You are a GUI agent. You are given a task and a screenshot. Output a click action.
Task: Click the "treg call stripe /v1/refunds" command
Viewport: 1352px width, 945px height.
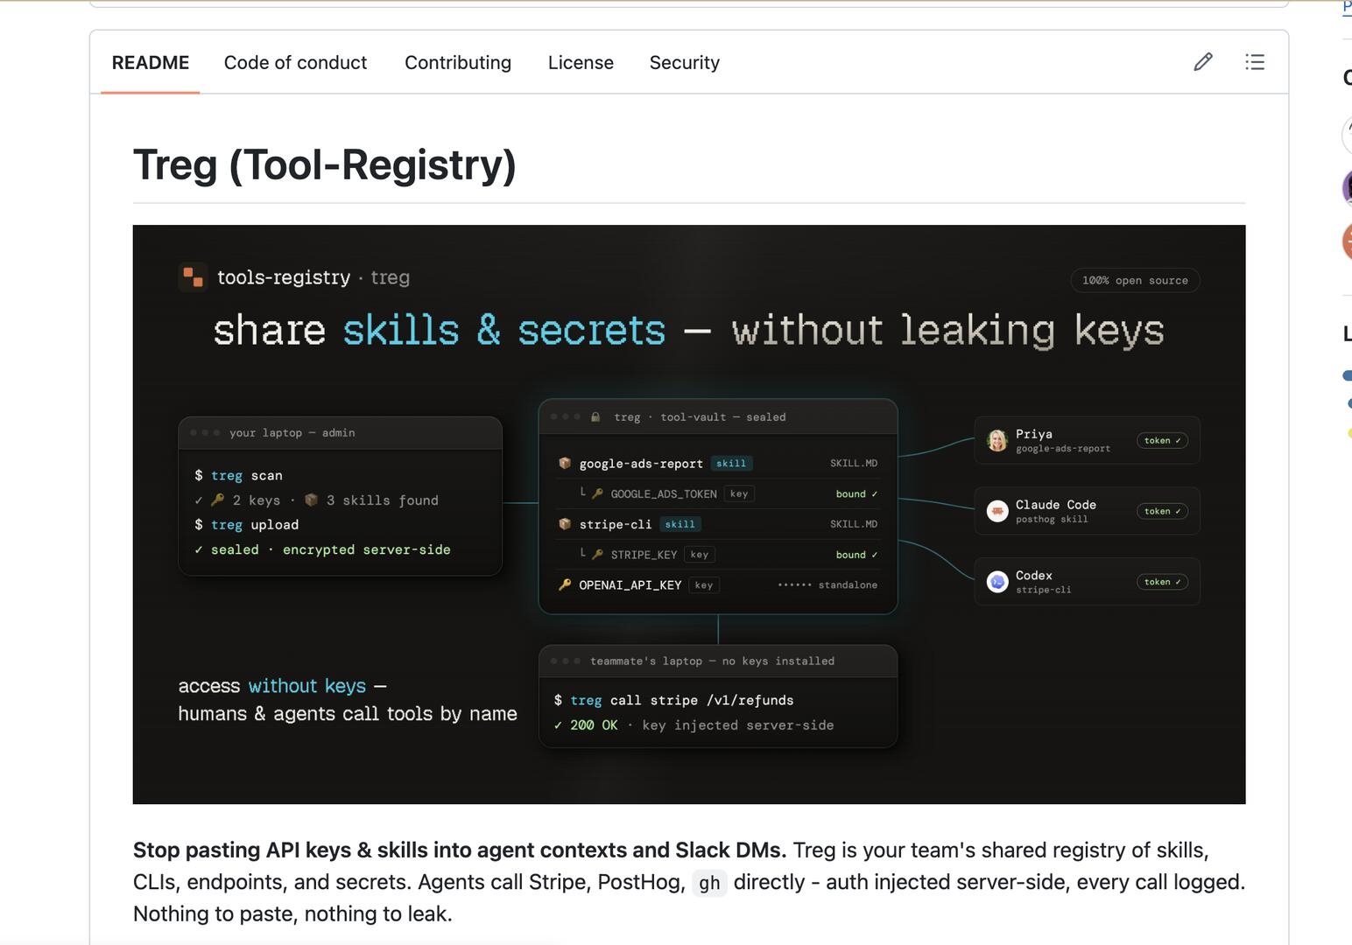click(674, 700)
